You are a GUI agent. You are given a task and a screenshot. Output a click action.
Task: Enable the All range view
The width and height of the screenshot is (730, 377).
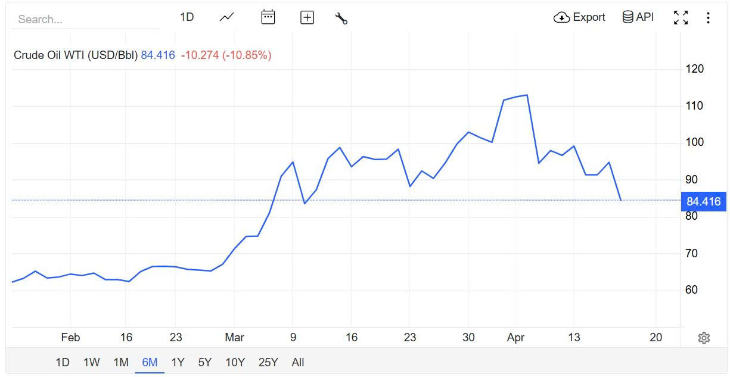click(x=297, y=362)
